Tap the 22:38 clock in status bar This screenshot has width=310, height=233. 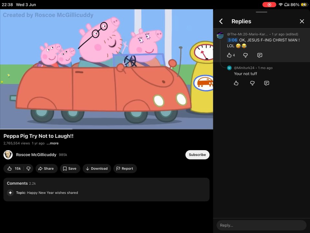tap(7, 5)
